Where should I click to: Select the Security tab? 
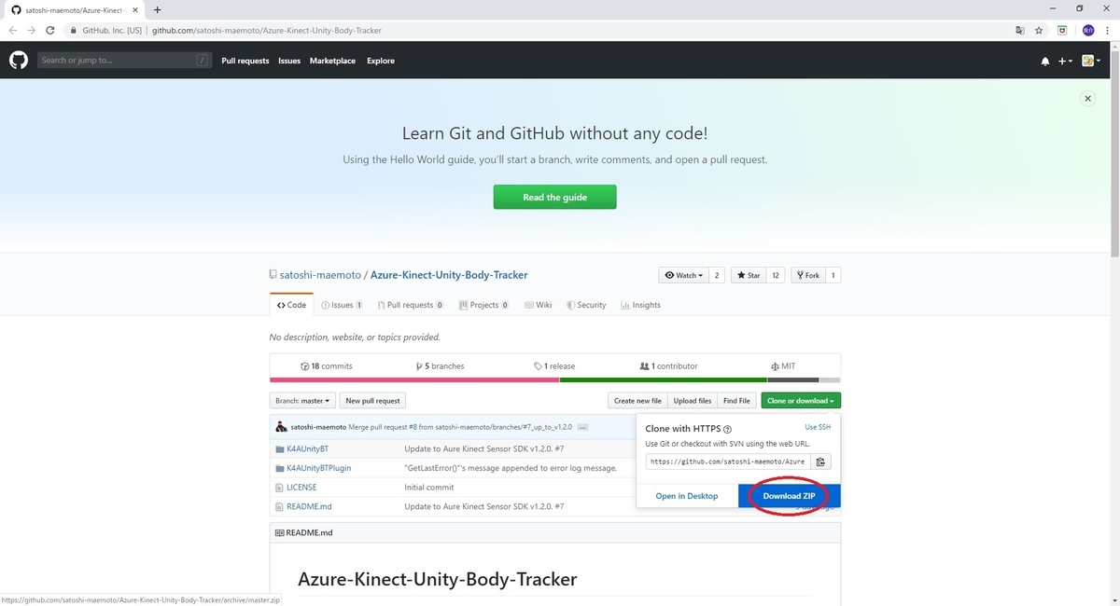[x=586, y=305]
